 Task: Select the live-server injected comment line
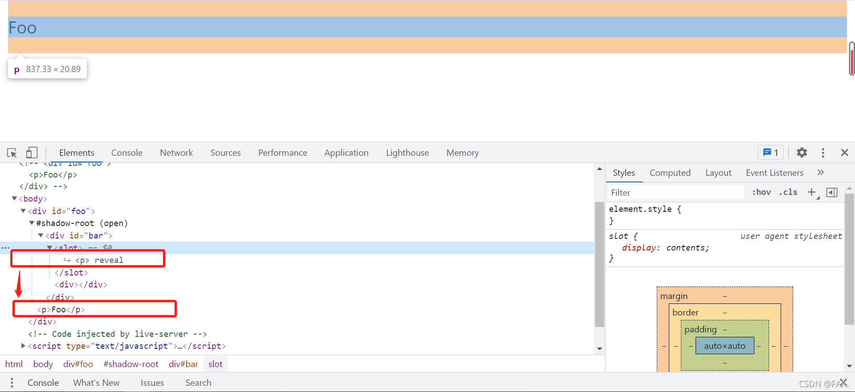pos(118,334)
